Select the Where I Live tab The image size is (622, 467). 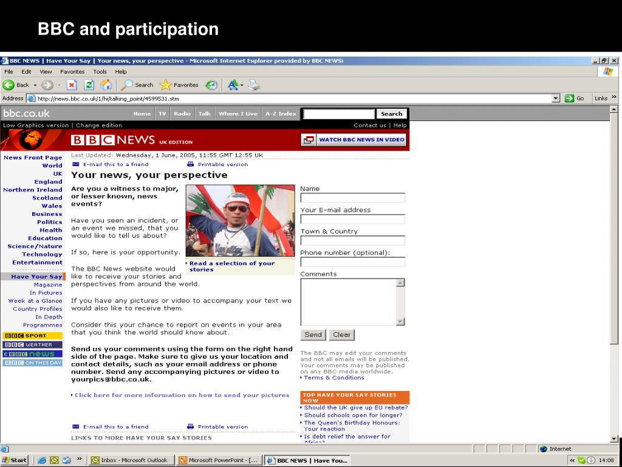click(238, 114)
